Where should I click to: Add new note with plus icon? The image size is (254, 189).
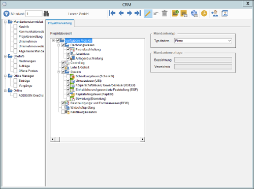175,13
